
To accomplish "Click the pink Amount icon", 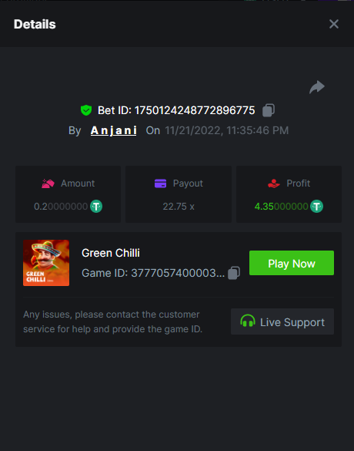I will pyautogui.click(x=48, y=183).
